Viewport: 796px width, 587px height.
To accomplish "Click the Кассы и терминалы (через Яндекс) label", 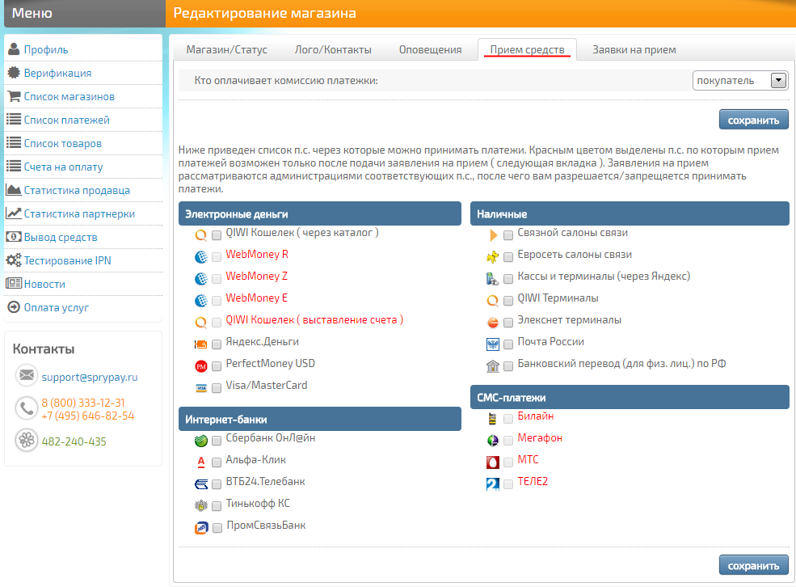I will pos(604,276).
